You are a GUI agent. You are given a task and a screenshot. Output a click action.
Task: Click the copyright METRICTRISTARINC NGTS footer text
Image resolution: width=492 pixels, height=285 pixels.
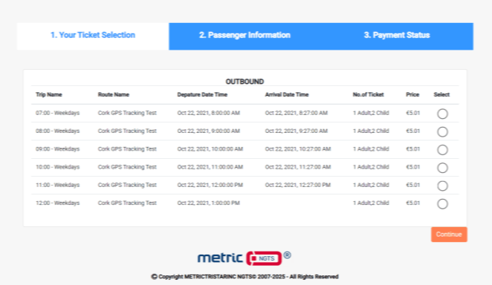(245, 277)
